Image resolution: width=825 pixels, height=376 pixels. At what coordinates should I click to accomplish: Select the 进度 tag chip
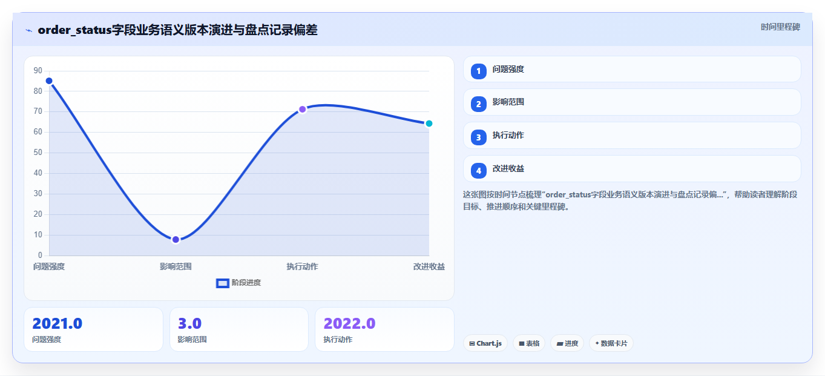point(567,343)
